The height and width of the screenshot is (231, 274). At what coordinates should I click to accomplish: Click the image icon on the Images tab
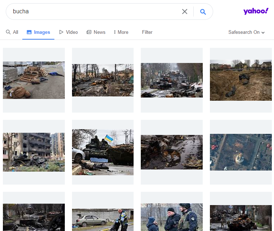(x=29, y=32)
